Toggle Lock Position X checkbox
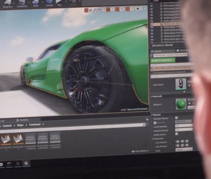The width and height of the screenshot is (211, 179). 178,142
